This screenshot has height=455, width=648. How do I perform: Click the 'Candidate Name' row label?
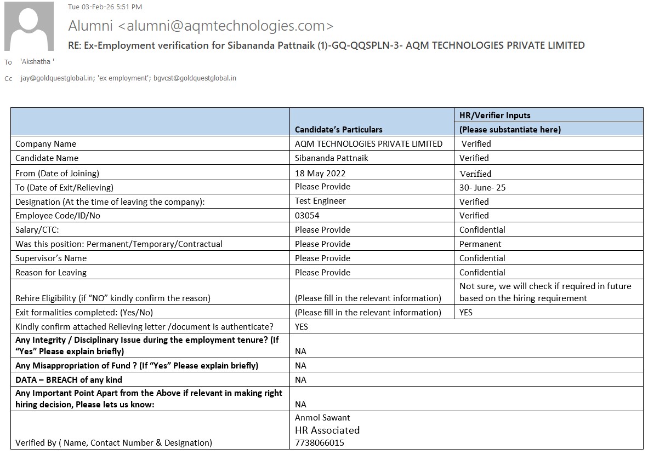coord(47,158)
